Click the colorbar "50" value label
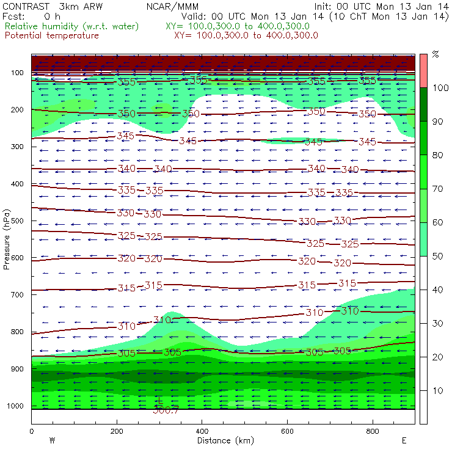 (x=437, y=256)
